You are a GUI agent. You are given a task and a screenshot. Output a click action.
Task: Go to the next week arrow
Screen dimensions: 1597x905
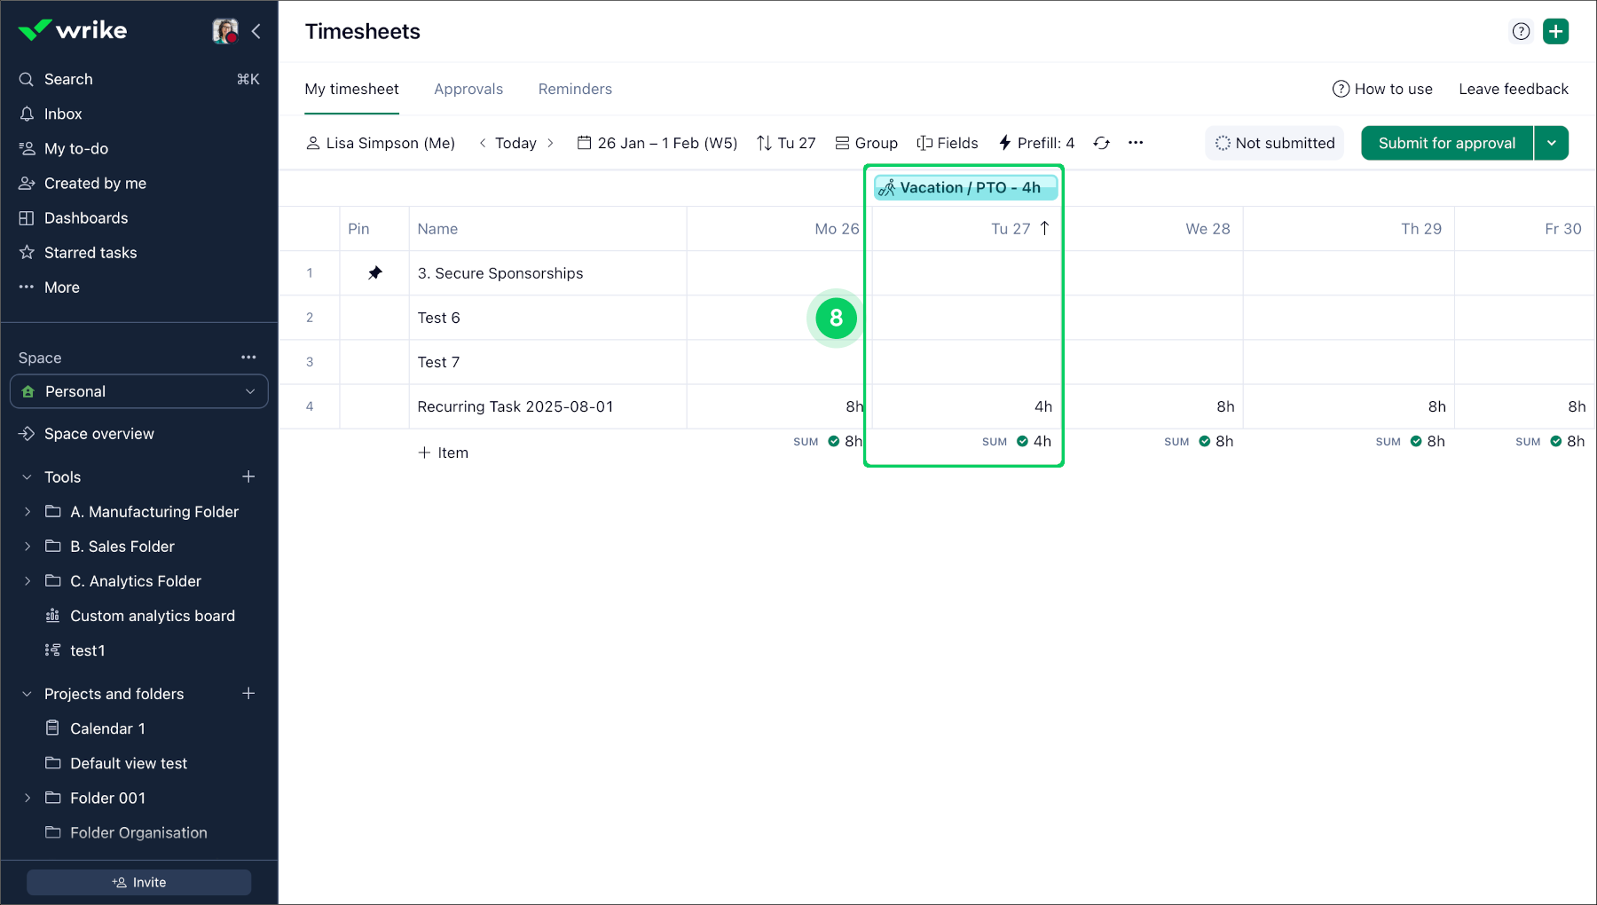pyautogui.click(x=551, y=143)
